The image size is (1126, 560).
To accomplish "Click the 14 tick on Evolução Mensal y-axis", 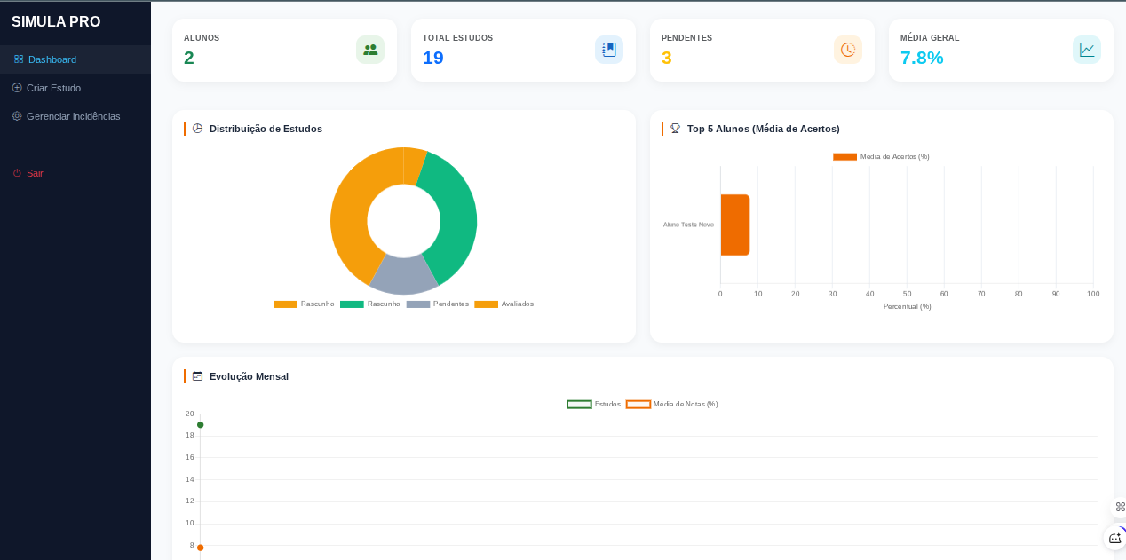I will click(x=190, y=479).
